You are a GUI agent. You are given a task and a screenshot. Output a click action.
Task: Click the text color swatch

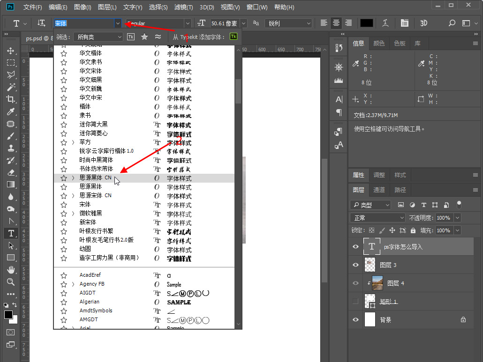(x=366, y=23)
